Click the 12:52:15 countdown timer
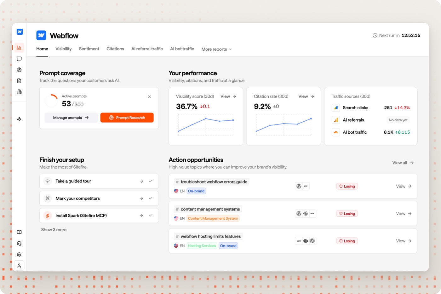This screenshot has width=441, height=294. [x=411, y=35]
